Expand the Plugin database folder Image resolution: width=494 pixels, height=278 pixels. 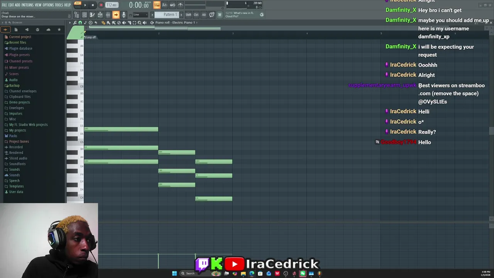pos(20,48)
